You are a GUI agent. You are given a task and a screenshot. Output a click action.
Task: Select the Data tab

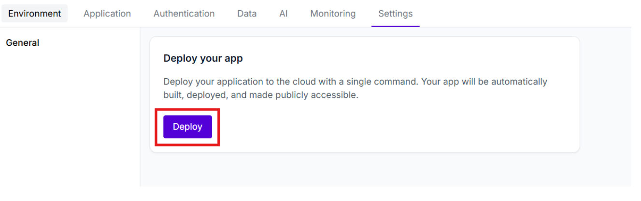tap(247, 13)
